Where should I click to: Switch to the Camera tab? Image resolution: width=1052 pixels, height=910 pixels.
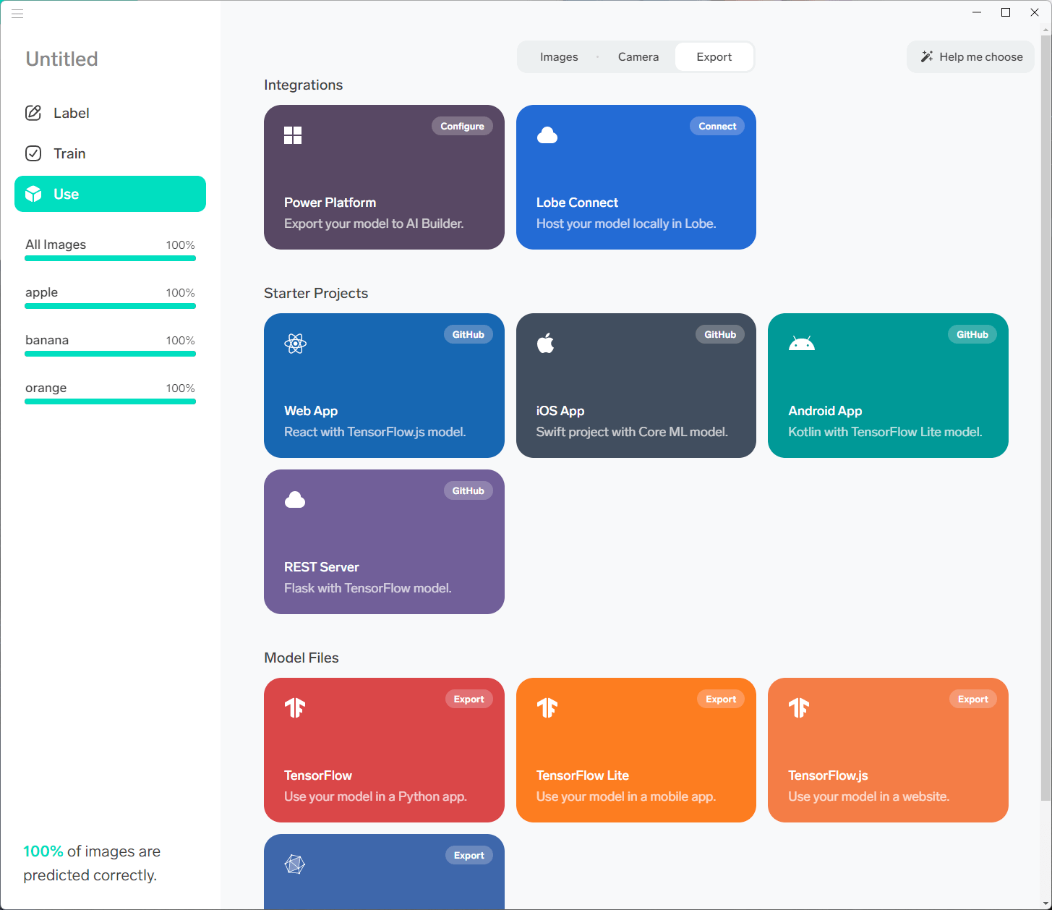click(x=638, y=57)
